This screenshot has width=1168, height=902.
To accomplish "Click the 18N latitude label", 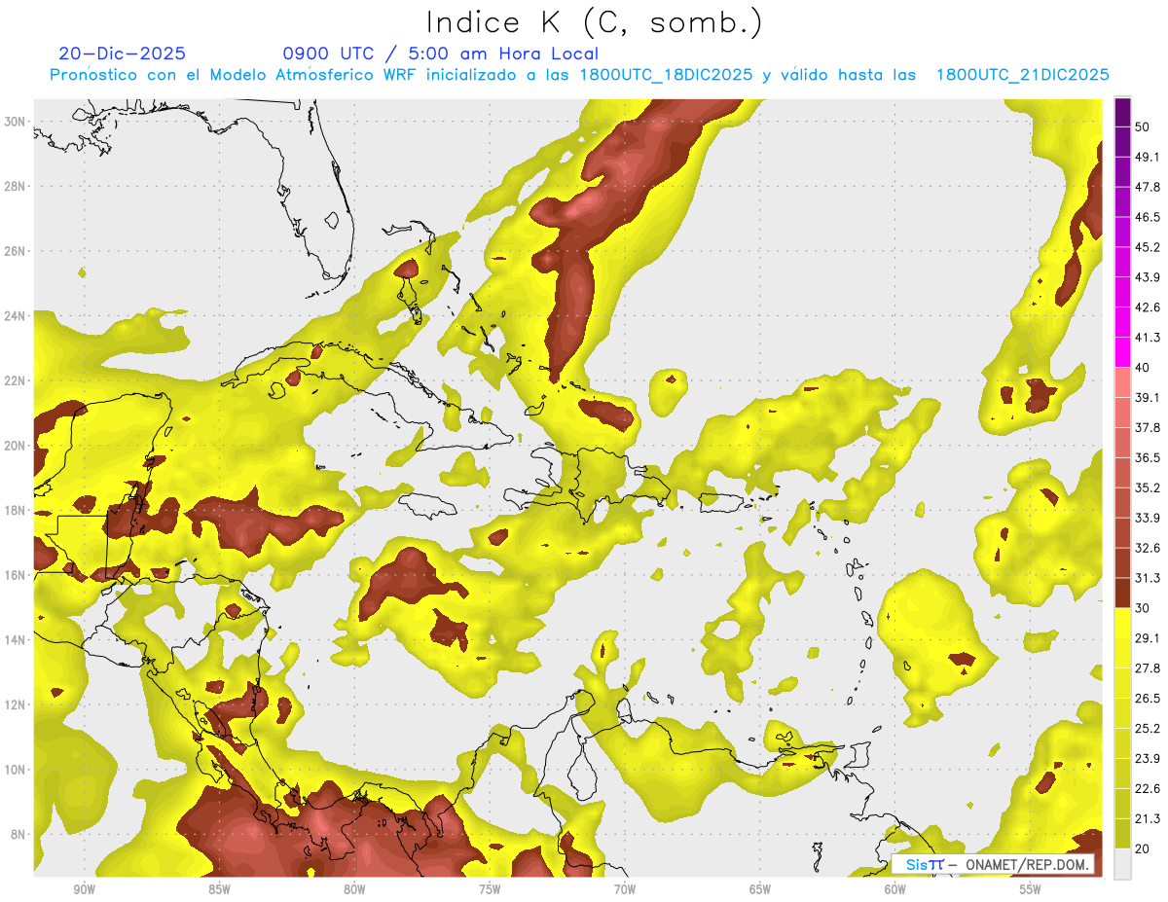I will (15, 510).
